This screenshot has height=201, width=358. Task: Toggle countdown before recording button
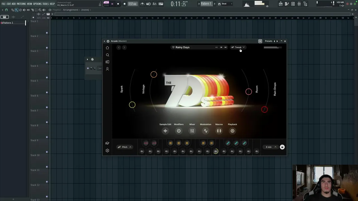tap(154, 4)
